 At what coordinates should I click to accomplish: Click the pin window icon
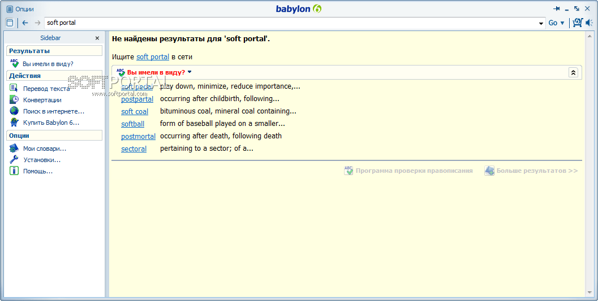[x=557, y=8]
